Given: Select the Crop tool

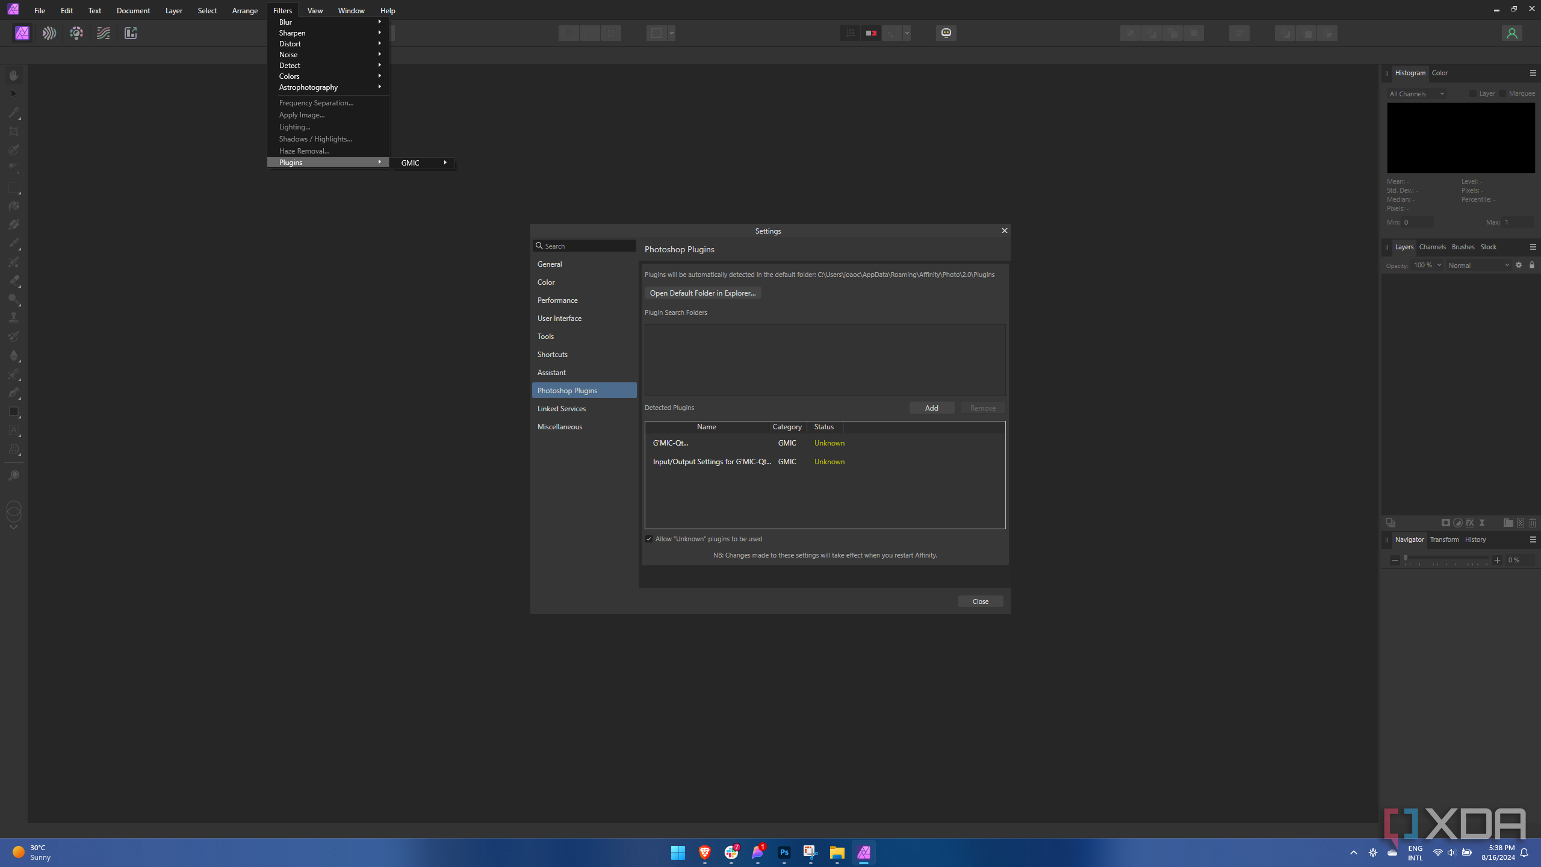Looking at the screenshot, I should [14, 131].
